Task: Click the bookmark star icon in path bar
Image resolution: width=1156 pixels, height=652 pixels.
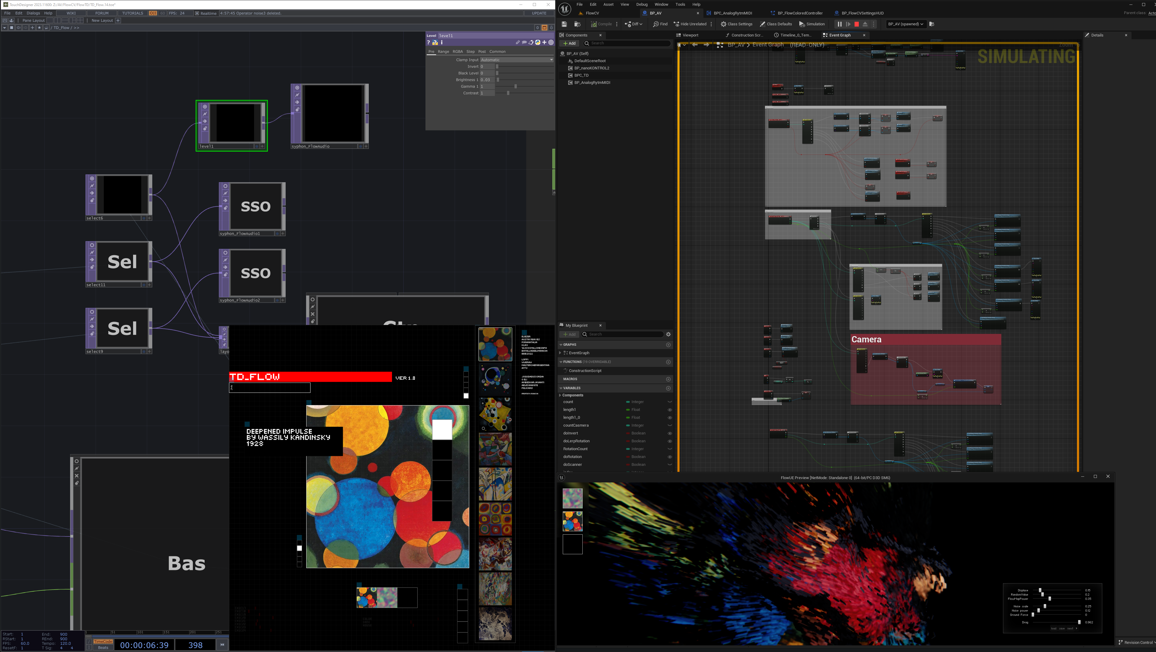Action: [40, 28]
